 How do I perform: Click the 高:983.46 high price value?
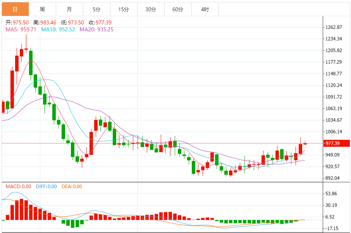(x=45, y=22)
